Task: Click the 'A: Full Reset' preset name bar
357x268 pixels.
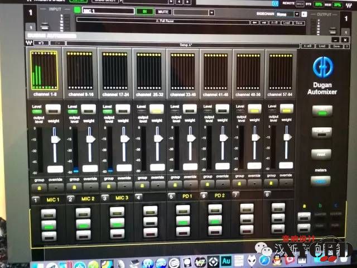Action: [x=163, y=21]
